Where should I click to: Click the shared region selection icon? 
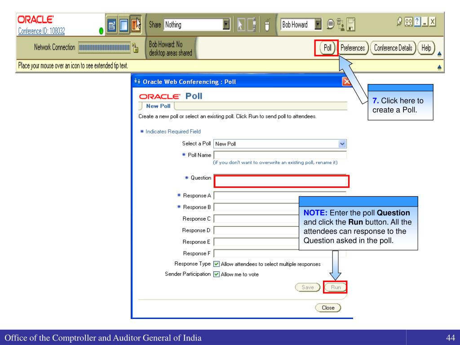pos(252,25)
